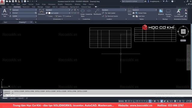Toggle snap mode in status bar

click(129, 101)
